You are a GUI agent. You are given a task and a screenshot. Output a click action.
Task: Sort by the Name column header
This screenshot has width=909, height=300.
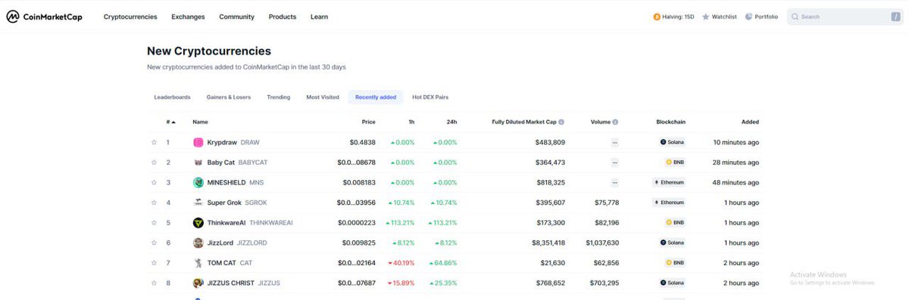(200, 122)
